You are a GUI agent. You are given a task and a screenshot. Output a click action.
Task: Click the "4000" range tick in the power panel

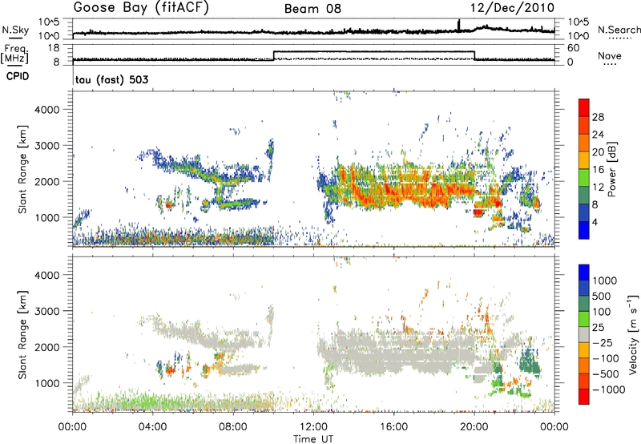(x=46, y=110)
